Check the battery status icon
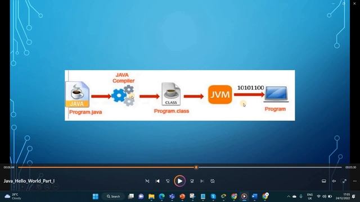This screenshot has height=202, width=360. tap(330, 196)
